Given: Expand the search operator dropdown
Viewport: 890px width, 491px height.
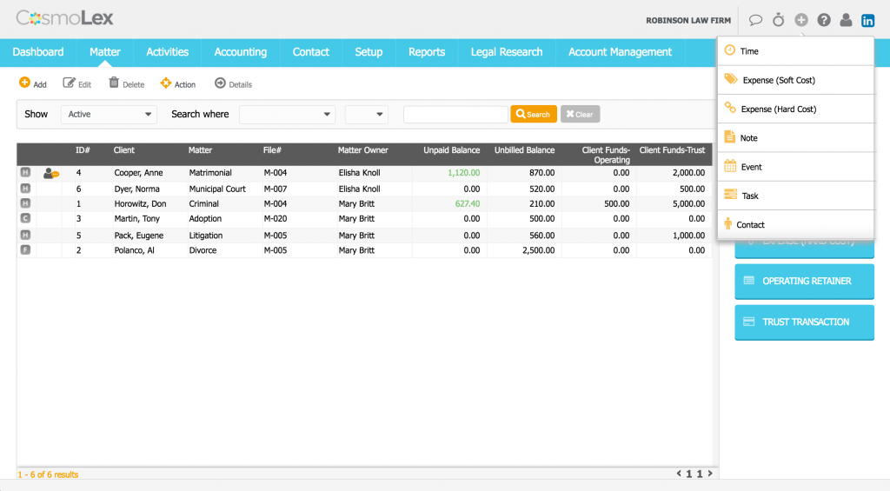Looking at the screenshot, I should tap(366, 114).
